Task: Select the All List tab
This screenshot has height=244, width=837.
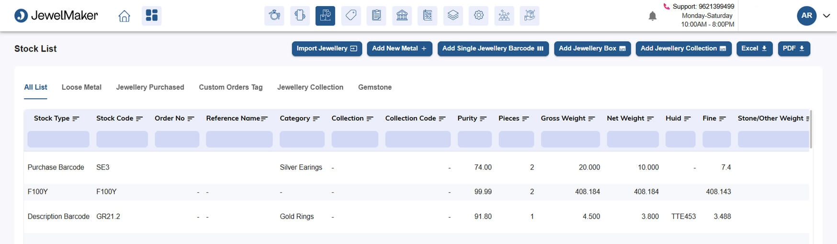Action: pyautogui.click(x=35, y=87)
